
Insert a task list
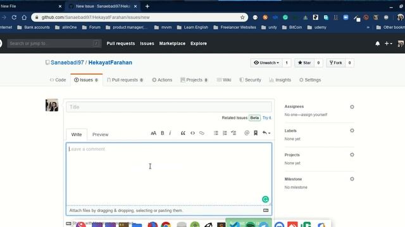[234, 133]
